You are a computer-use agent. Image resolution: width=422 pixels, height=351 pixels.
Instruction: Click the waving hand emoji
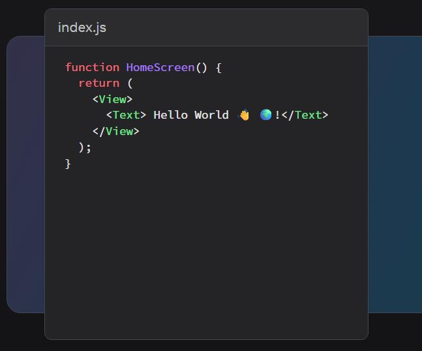click(245, 115)
